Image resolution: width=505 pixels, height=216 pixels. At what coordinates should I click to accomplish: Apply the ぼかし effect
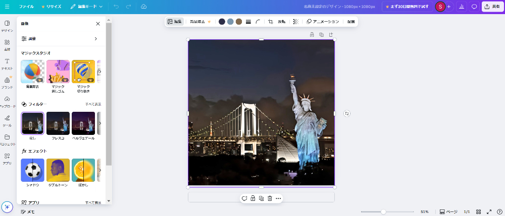83,170
